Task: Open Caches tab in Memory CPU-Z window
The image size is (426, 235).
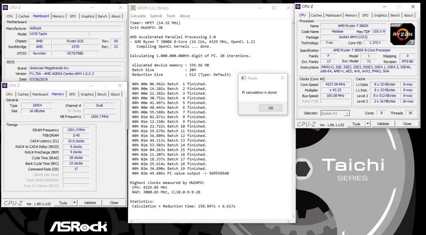Action: [x=23, y=94]
